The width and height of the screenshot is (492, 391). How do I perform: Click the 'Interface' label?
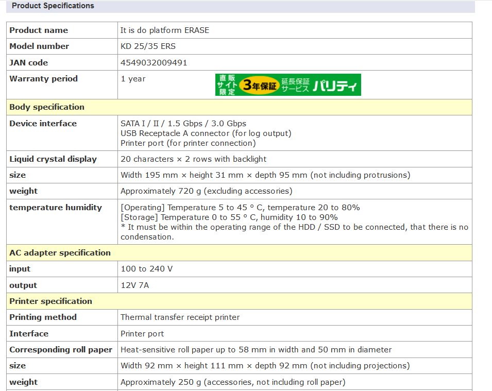pyautogui.click(x=29, y=334)
